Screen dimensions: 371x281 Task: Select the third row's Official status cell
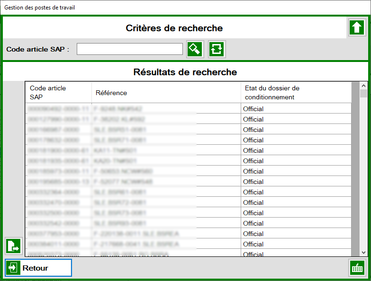pyautogui.click(x=296, y=130)
